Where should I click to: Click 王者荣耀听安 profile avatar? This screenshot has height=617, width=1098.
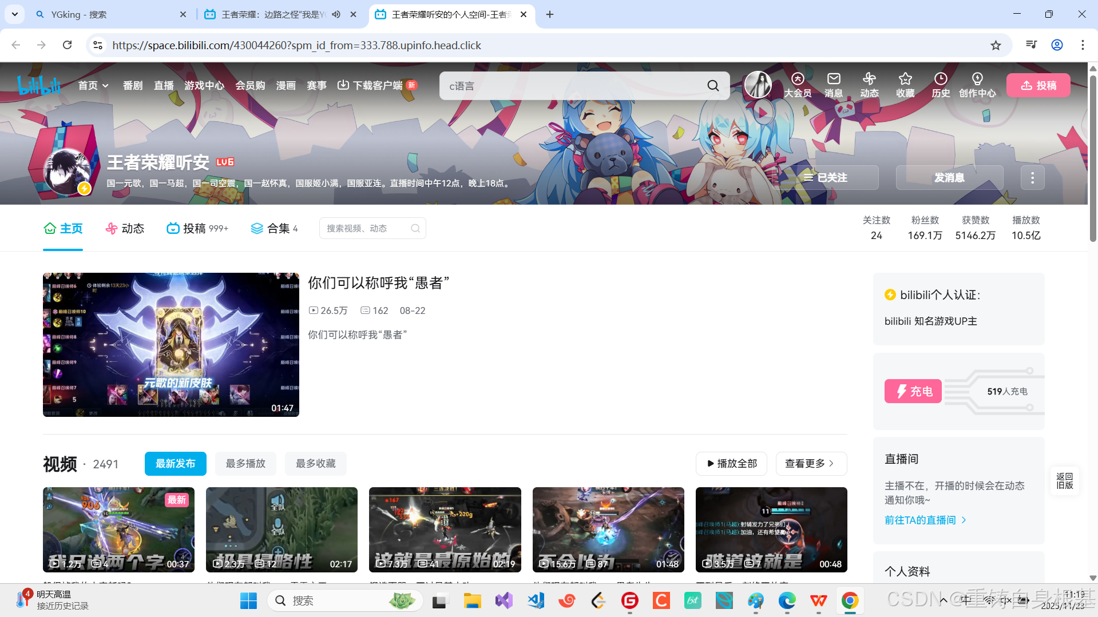pos(67,170)
